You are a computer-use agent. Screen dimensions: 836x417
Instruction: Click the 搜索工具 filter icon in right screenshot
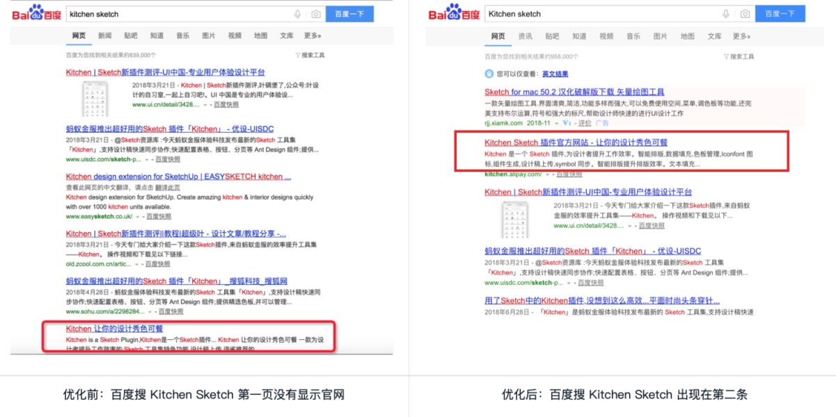[x=727, y=57]
